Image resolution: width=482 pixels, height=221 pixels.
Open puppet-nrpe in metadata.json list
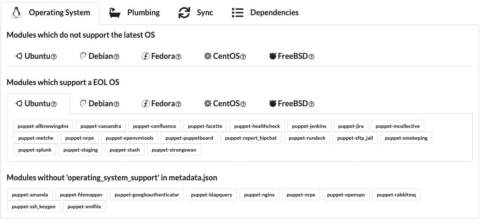point(301,195)
